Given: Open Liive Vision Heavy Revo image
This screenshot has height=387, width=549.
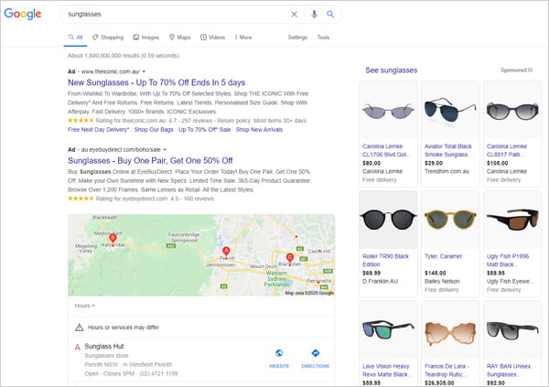Looking at the screenshot, I should click(x=388, y=330).
